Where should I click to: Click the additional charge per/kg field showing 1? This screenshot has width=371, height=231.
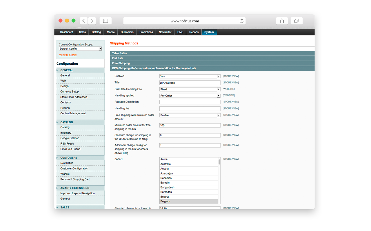tap(190, 146)
